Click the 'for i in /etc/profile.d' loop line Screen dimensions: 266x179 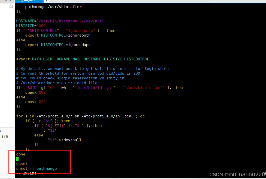click(80, 116)
